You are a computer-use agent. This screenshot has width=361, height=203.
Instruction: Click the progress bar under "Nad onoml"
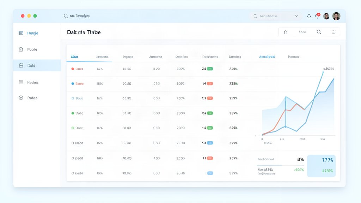tap(280, 166)
